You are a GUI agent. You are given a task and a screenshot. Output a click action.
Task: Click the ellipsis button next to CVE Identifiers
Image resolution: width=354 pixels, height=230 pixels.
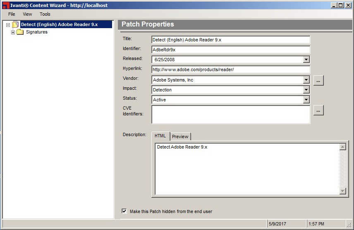(318, 110)
